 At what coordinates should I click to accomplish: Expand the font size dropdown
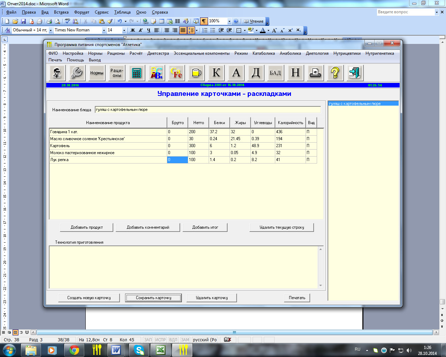click(x=124, y=30)
